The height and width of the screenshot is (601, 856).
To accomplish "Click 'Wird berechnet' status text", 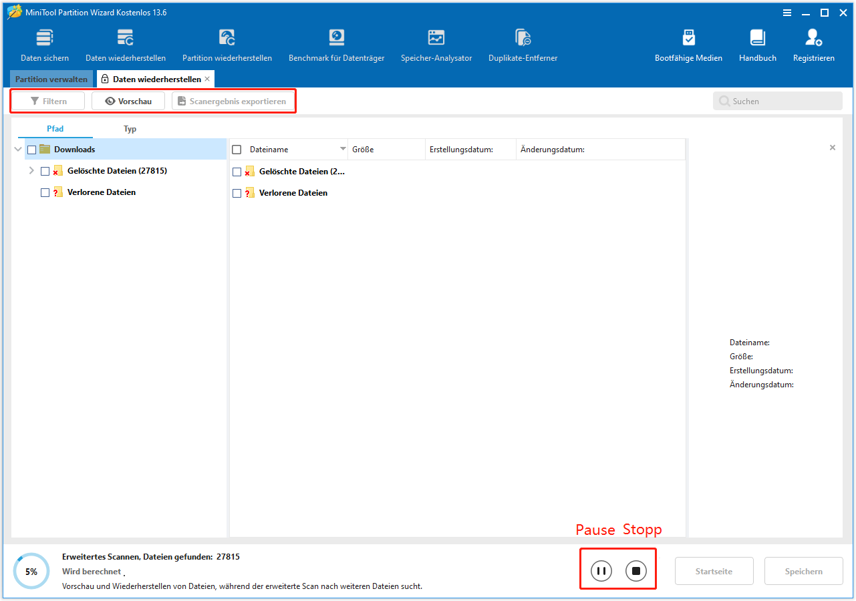I will pyautogui.click(x=92, y=572).
